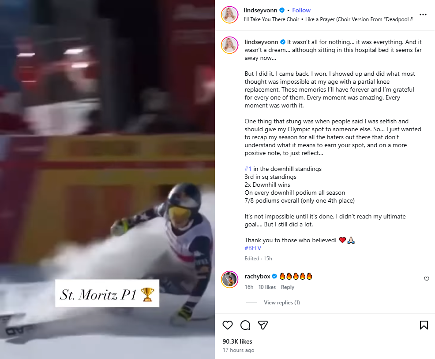View the 90.3K likes list
Viewport: 435px width, 359px height.
(237, 341)
